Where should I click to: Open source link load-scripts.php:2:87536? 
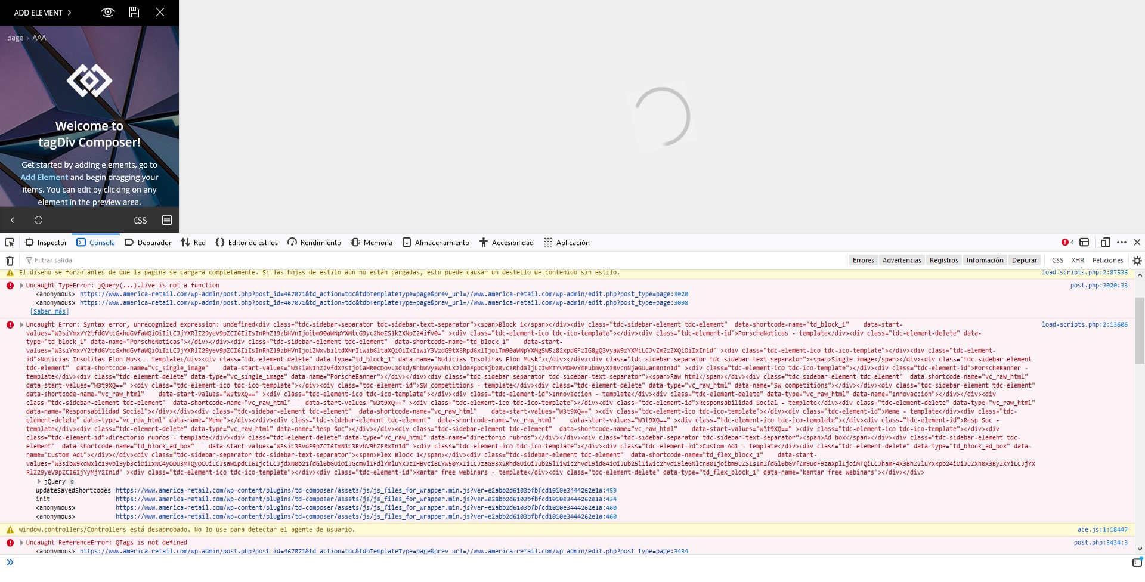[x=1084, y=273]
